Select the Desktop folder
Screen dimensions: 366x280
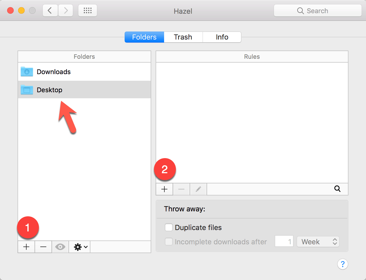point(84,90)
